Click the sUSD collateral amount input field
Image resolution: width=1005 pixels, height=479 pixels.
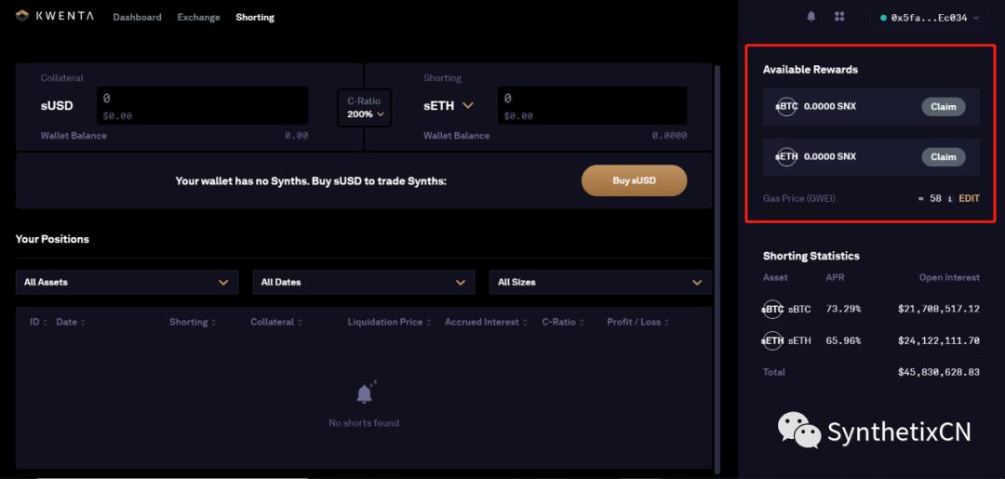(203, 106)
